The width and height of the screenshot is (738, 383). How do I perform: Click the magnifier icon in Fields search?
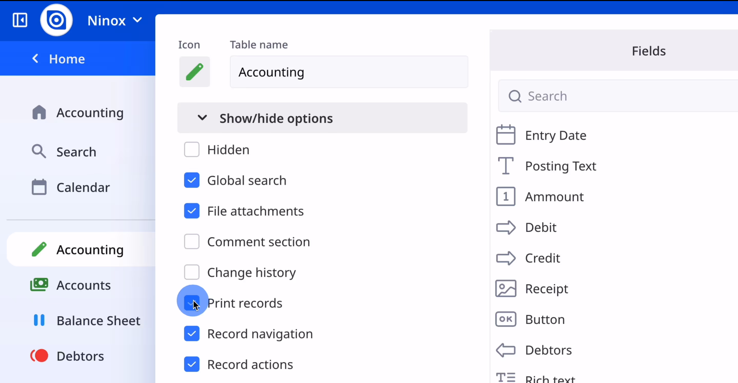pyautogui.click(x=515, y=96)
